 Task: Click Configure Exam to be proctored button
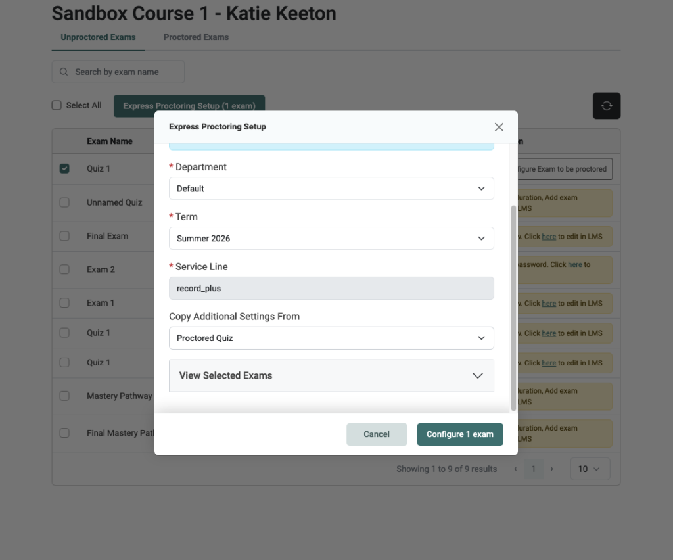[x=565, y=169]
